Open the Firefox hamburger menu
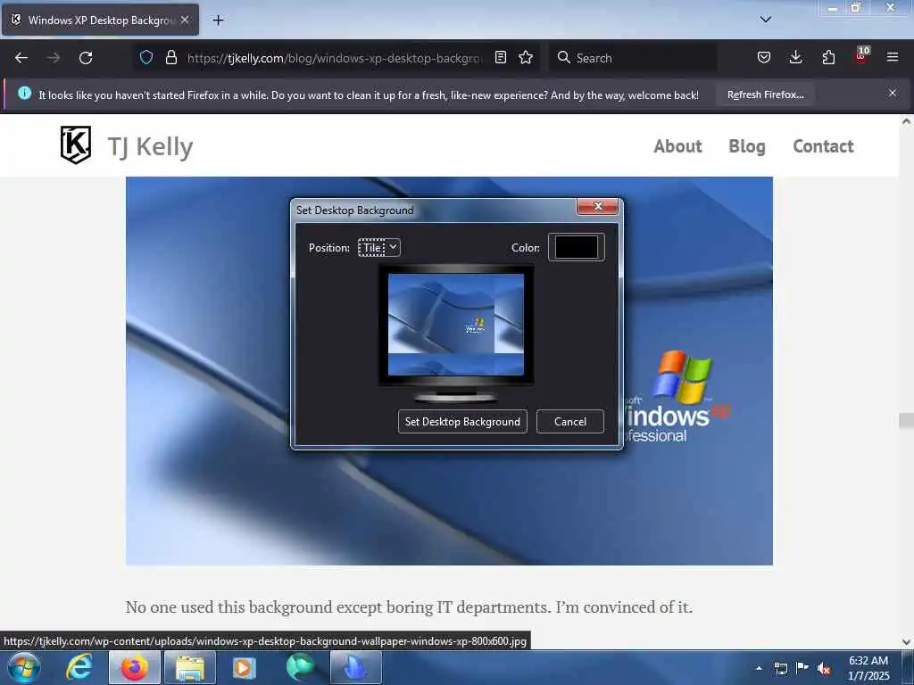 coord(893,57)
